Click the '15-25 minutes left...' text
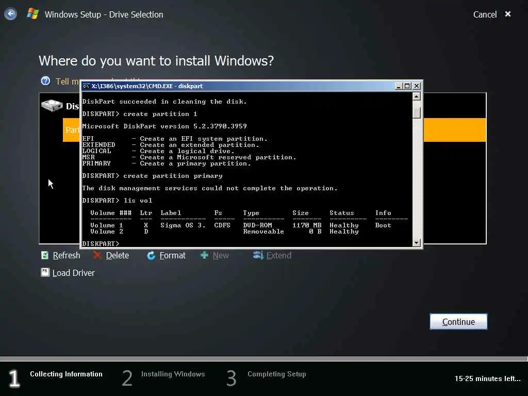Image resolution: width=528 pixels, height=396 pixels. click(488, 378)
